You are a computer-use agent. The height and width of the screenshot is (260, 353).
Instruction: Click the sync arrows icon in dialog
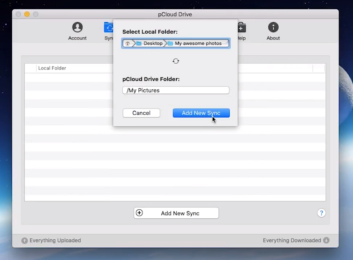click(176, 61)
